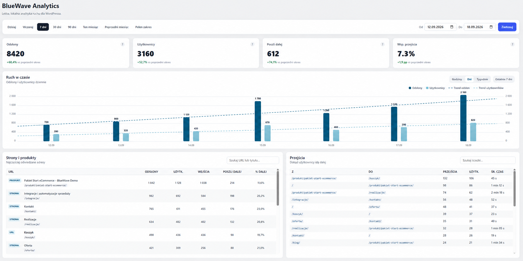Viewport: 523px width, 261px height.
Task: Open help icon for Wsp. przejścia
Action: [x=512, y=44]
